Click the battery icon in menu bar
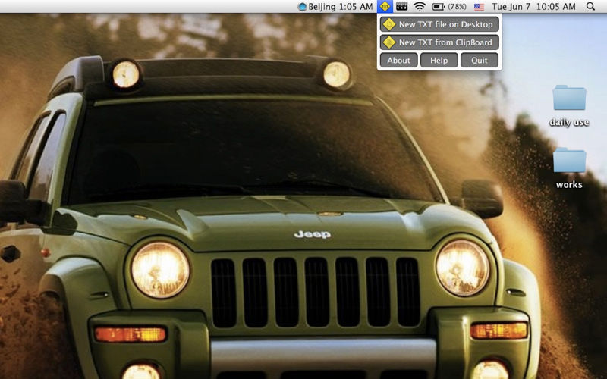This screenshot has height=379, width=607. [x=439, y=7]
